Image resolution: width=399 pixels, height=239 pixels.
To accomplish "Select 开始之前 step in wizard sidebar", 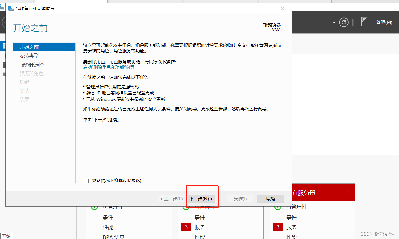I will pos(29,47).
